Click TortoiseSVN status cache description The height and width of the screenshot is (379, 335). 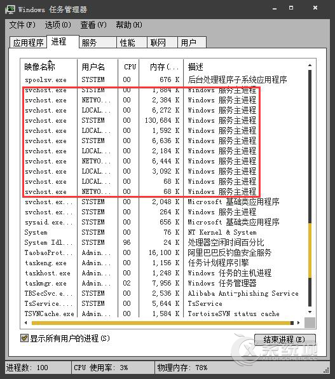[x=233, y=314]
